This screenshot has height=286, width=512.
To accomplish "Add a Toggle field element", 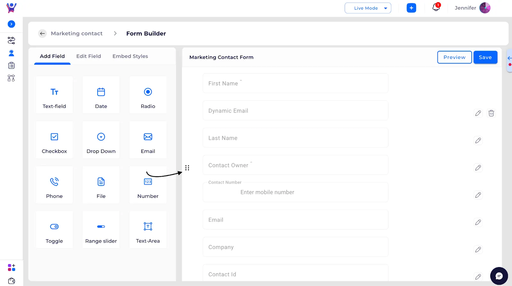I will pos(54,230).
